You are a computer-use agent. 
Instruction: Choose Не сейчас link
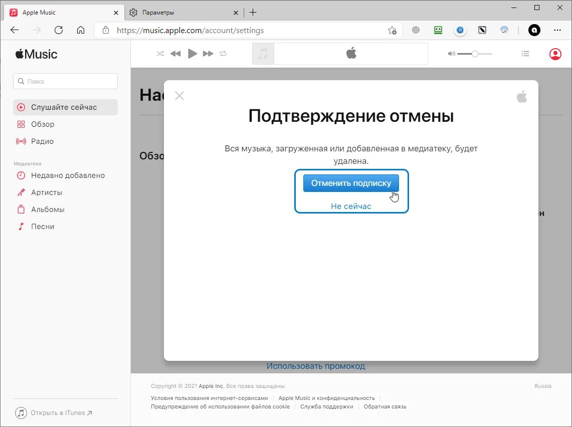351,206
